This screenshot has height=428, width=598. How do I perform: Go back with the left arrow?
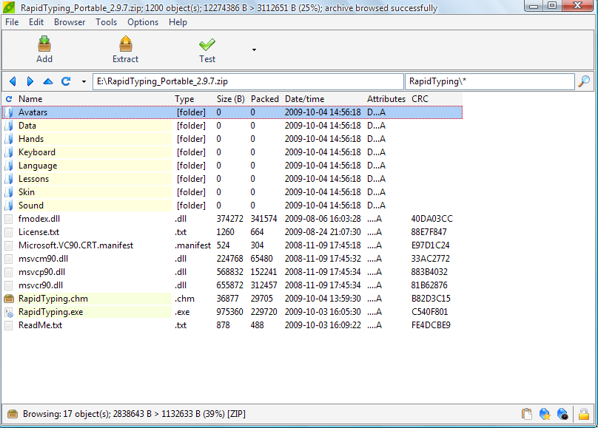pos(13,81)
